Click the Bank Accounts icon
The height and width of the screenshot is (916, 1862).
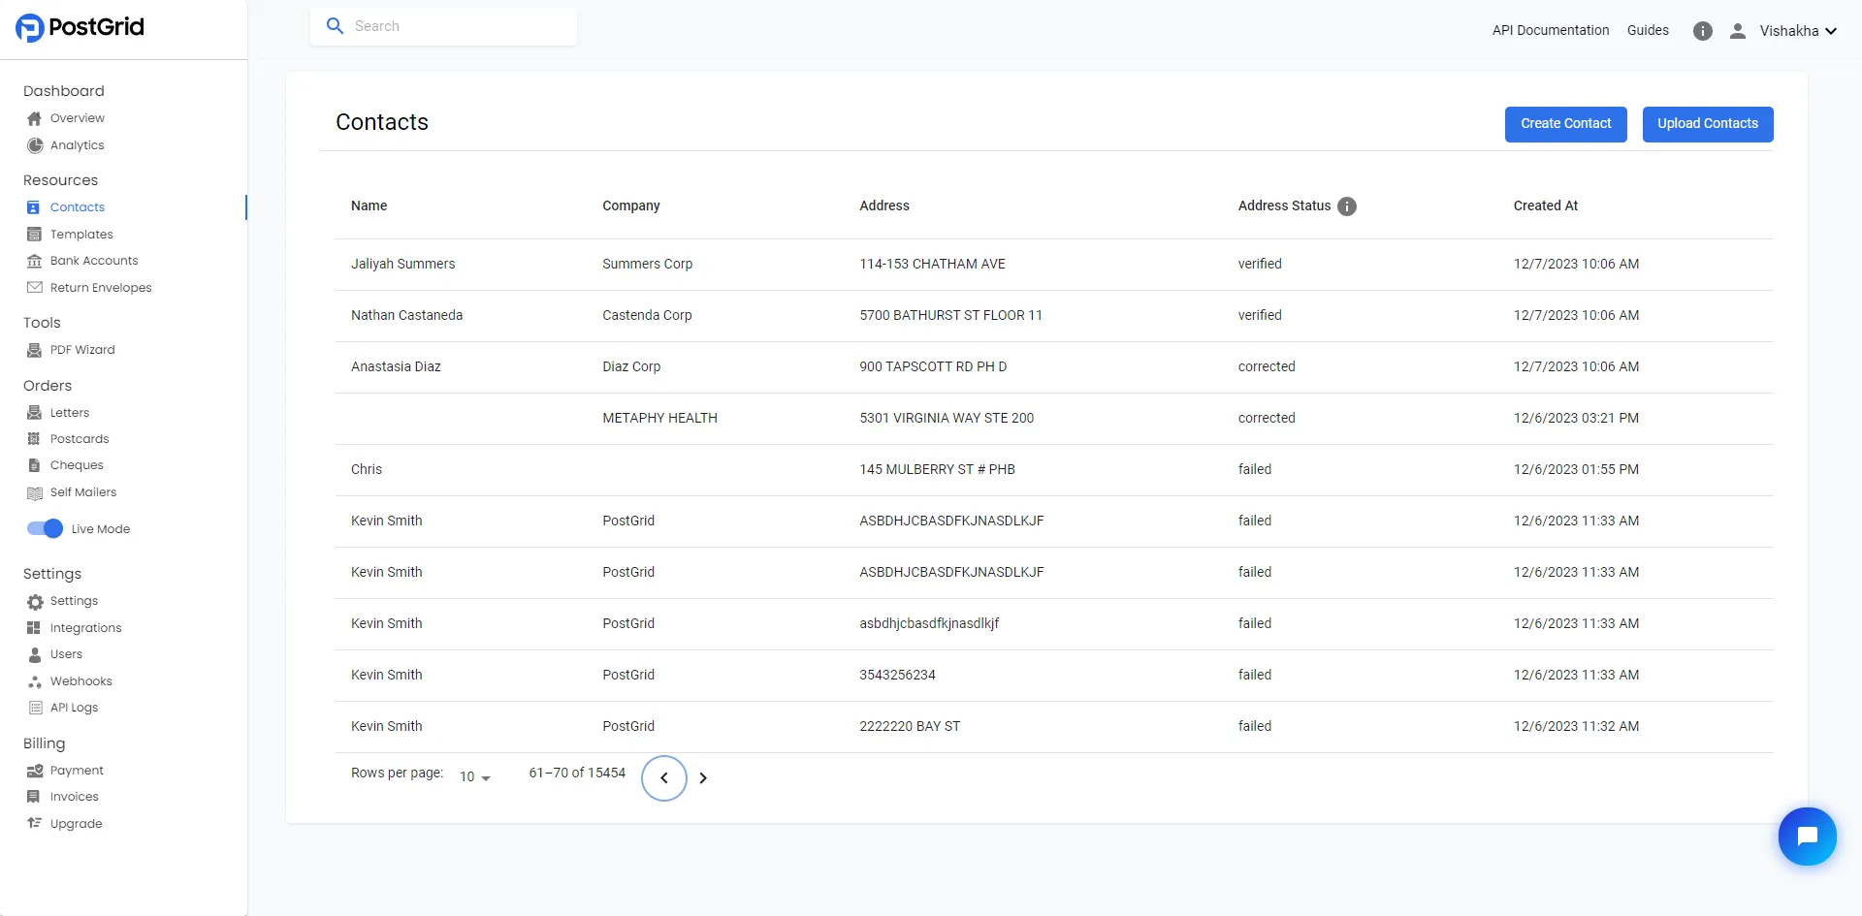pos(34,260)
